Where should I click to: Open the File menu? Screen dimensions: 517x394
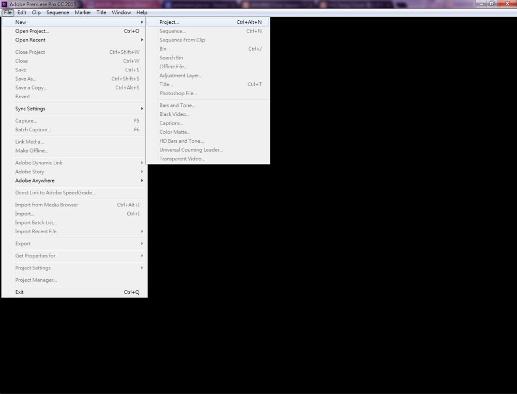pyautogui.click(x=8, y=12)
